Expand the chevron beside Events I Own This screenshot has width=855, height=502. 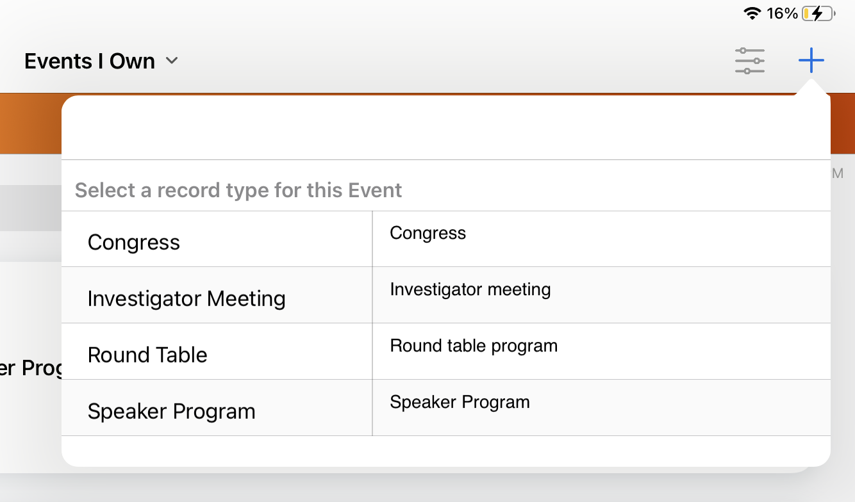[x=172, y=61]
